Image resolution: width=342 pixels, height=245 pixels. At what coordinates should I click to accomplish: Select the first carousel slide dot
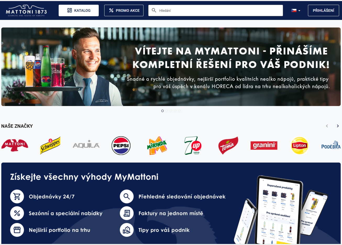coord(162,111)
